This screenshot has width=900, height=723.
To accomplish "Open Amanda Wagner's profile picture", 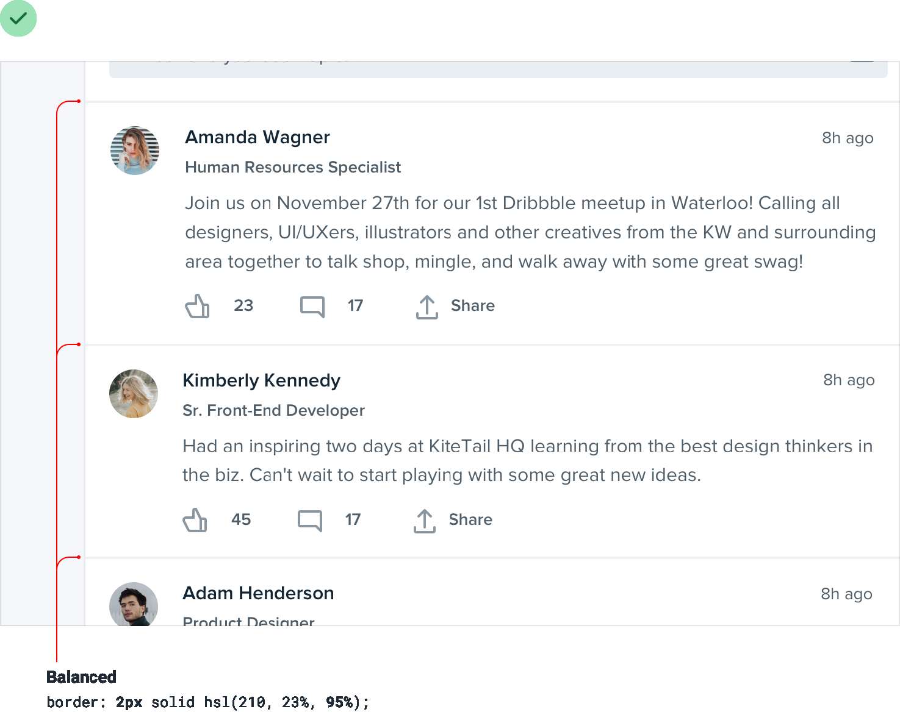I will 135,151.
